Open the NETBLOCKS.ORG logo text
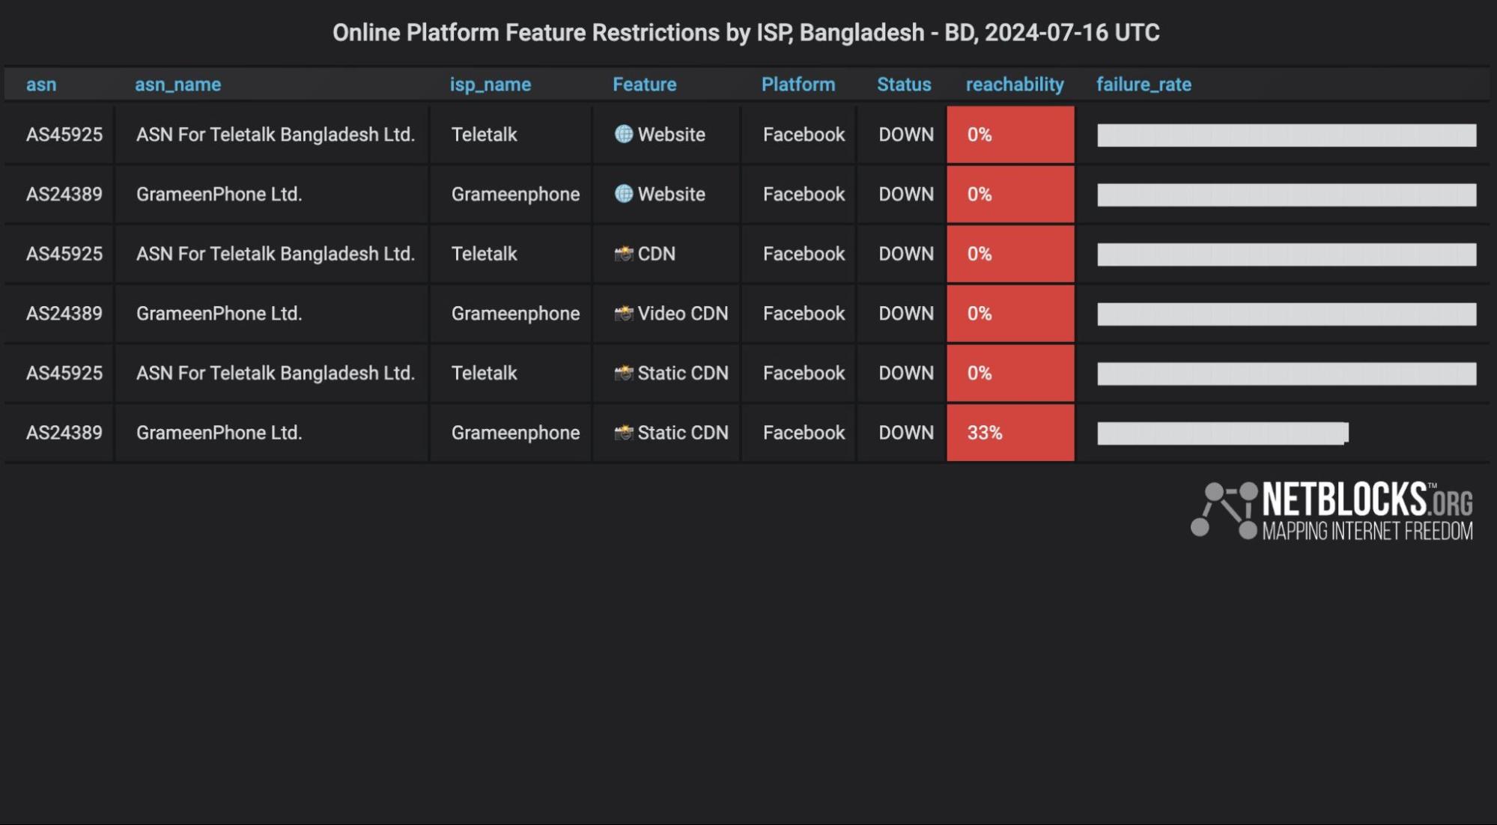This screenshot has height=825, width=1497. tap(1367, 499)
